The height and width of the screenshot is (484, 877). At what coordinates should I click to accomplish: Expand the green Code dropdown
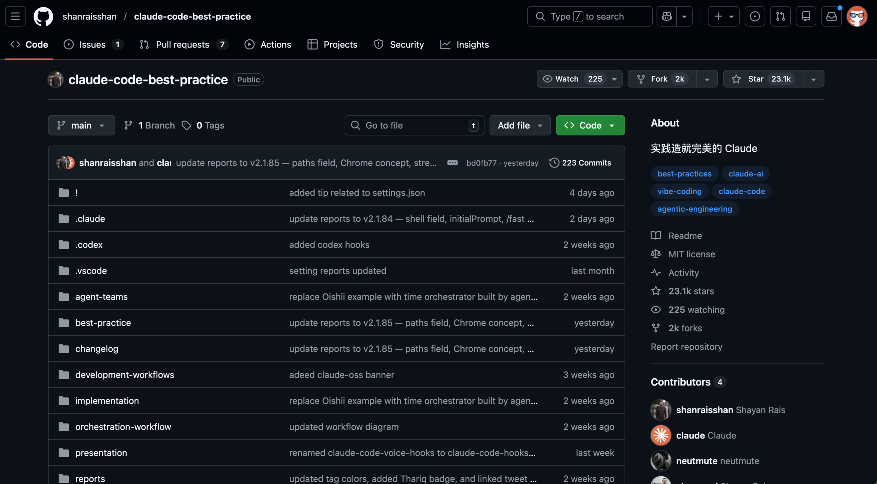pyautogui.click(x=613, y=125)
